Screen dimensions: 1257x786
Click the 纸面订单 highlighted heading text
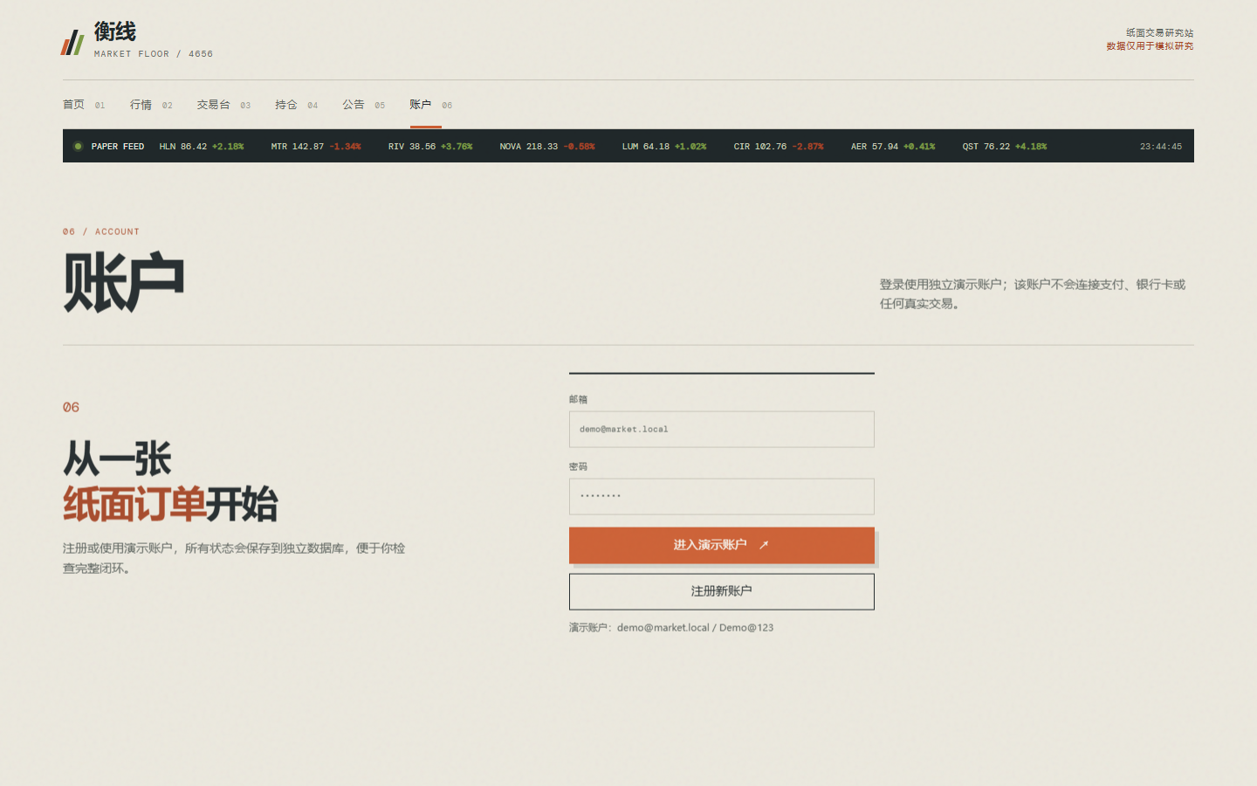[x=134, y=505]
